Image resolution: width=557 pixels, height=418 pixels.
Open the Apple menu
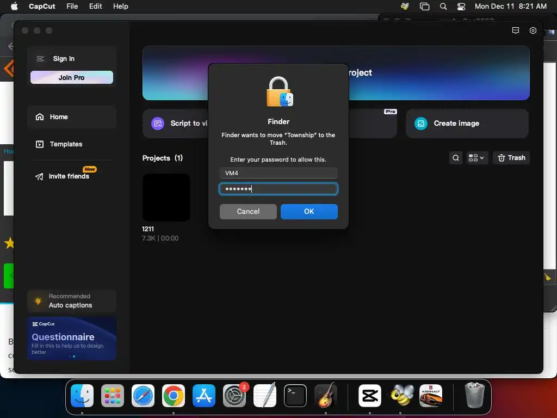pyautogui.click(x=14, y=6)
